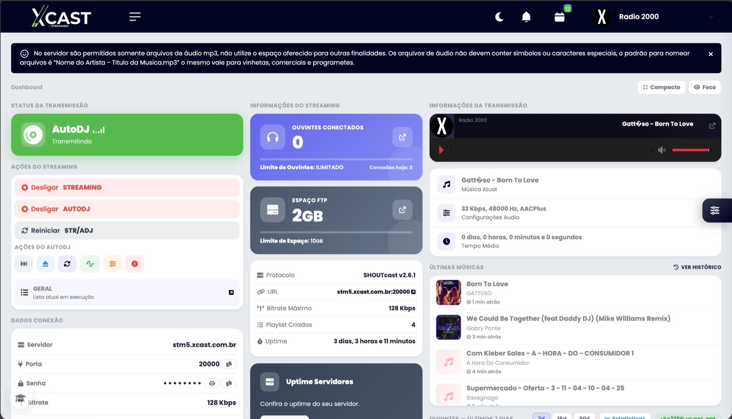Open the hamburger sidebar menu
The height and width of the screenshot is (419, 732).
pos(135,17)
